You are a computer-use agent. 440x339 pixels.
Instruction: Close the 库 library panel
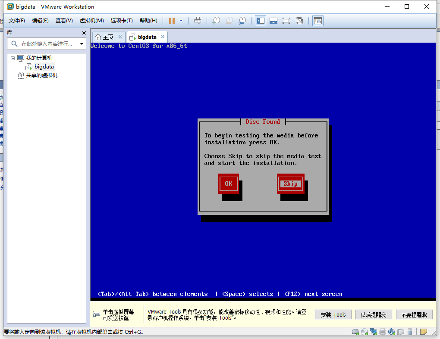pyautogui.click(x=84, y=33)
